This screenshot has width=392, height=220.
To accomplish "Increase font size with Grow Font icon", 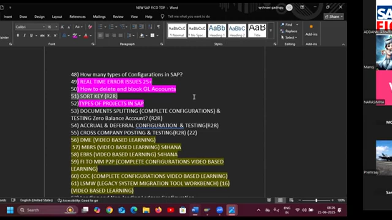I will pos(62,27).
